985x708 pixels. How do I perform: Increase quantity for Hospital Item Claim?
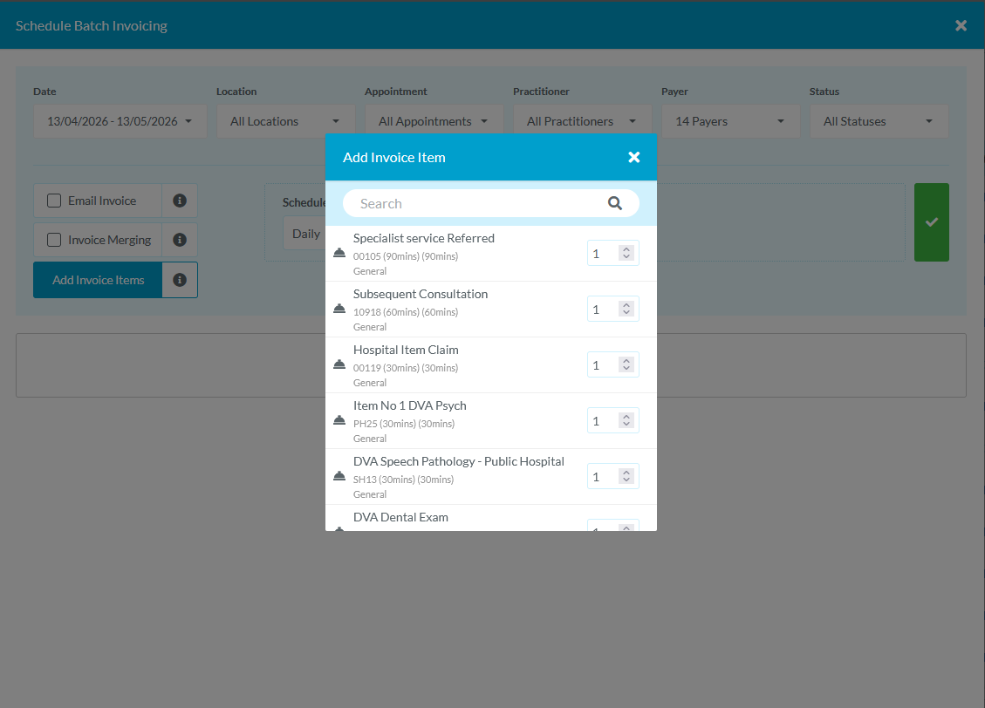626,361
